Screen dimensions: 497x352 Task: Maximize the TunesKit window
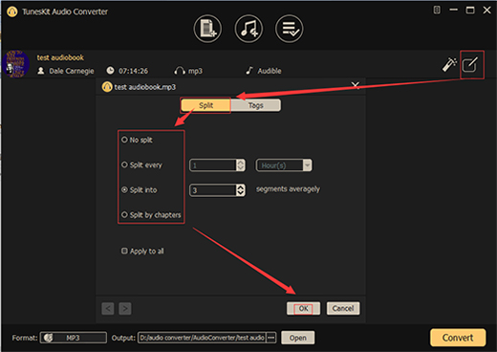tap(470, 11)
